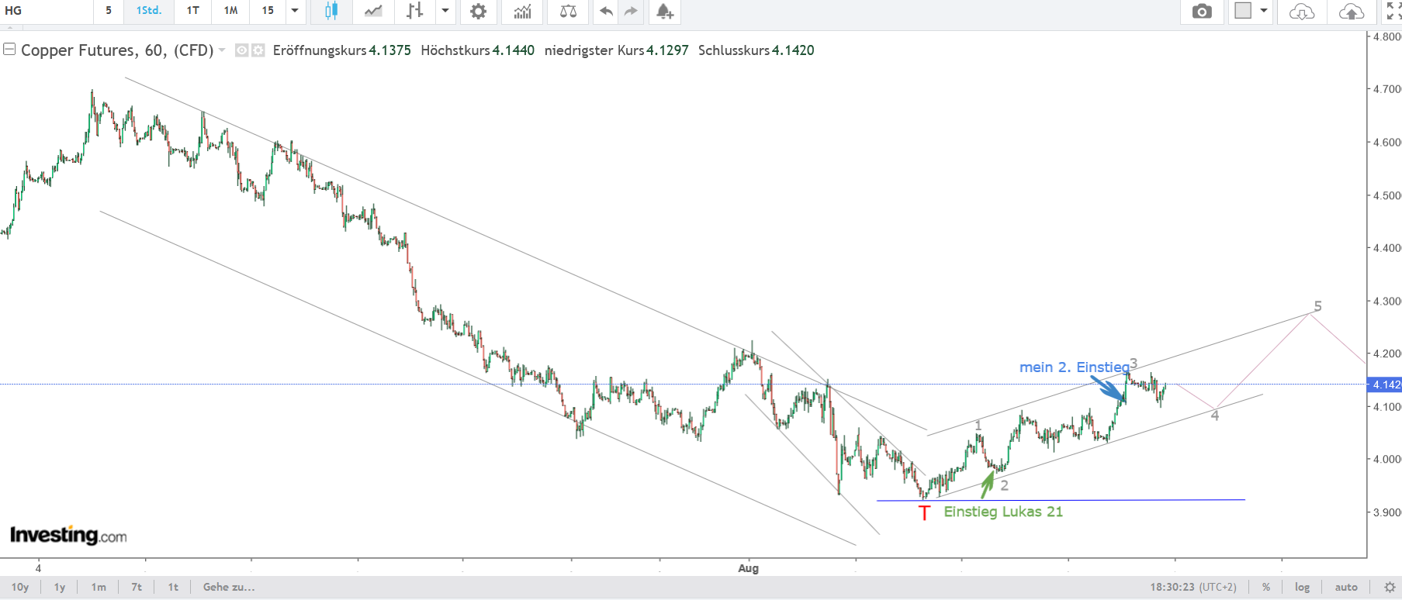
Task: Toggle auto scale mode
Action: click(1346, 587)
